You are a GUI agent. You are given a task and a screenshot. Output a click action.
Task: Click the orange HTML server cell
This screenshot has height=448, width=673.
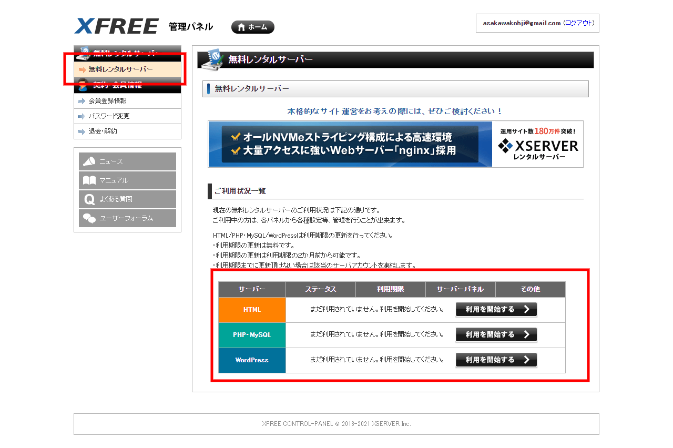click(x=252, y=310)
